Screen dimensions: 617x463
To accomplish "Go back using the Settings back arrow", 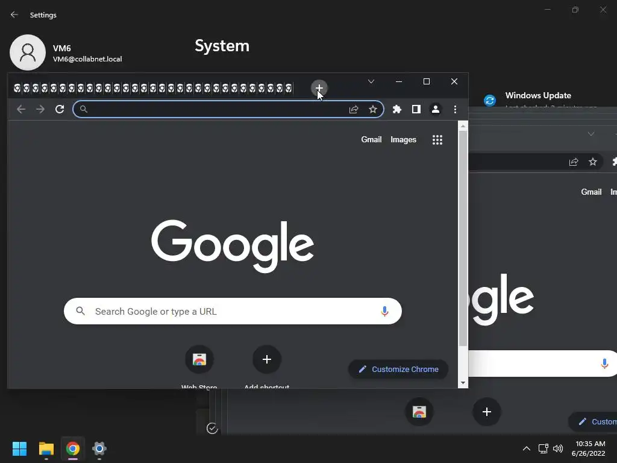I will (14, 14).
